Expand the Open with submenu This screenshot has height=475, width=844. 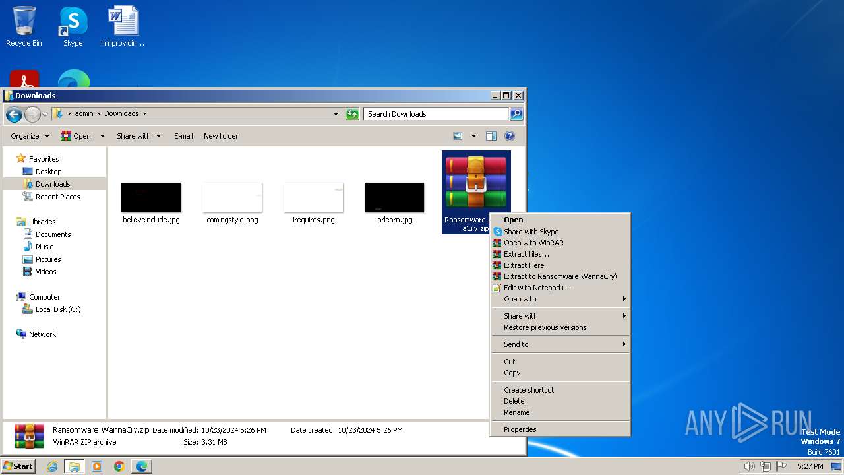tap(560, 299)
